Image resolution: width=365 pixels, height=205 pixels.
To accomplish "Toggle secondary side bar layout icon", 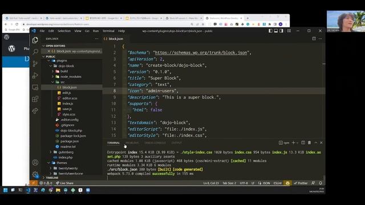I will click(x=281, y=31).
